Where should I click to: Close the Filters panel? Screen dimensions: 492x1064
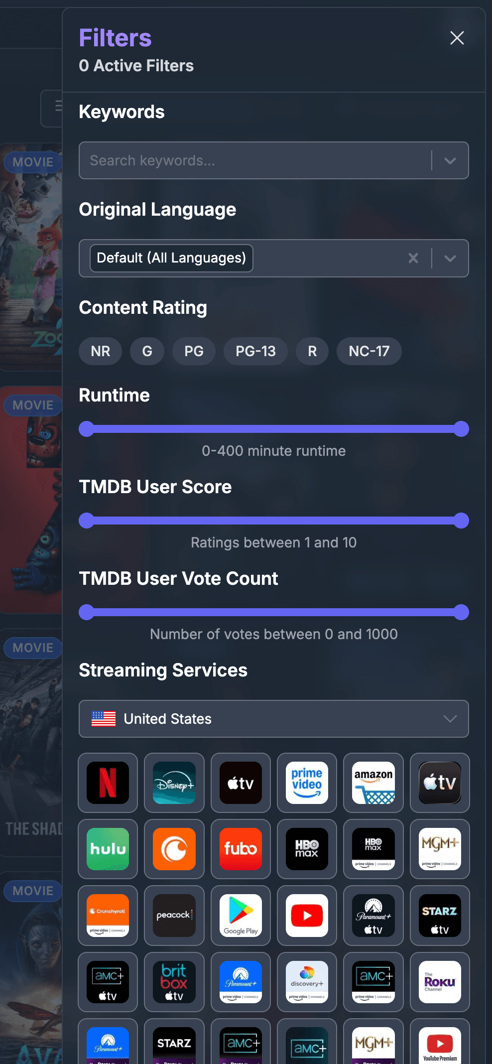[457, 38]
